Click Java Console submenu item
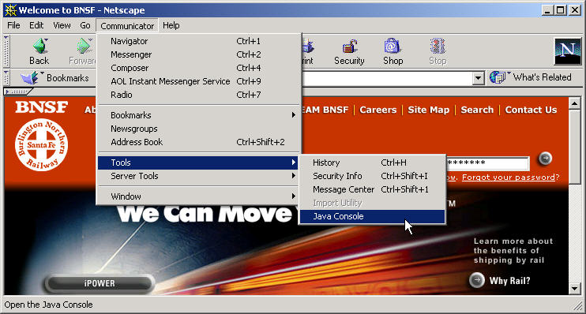Image resolution: width=586 pixels, height=314 pixels. pyautogui.click(x=372, y=216)
